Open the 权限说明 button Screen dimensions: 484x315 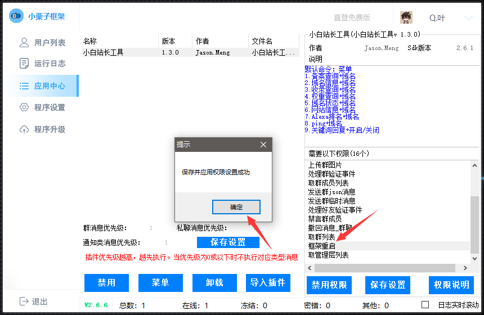coord(451,285)
